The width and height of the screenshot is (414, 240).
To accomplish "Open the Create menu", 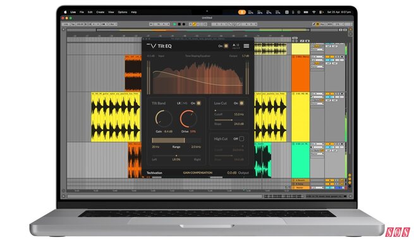I will tap(100, 12).
